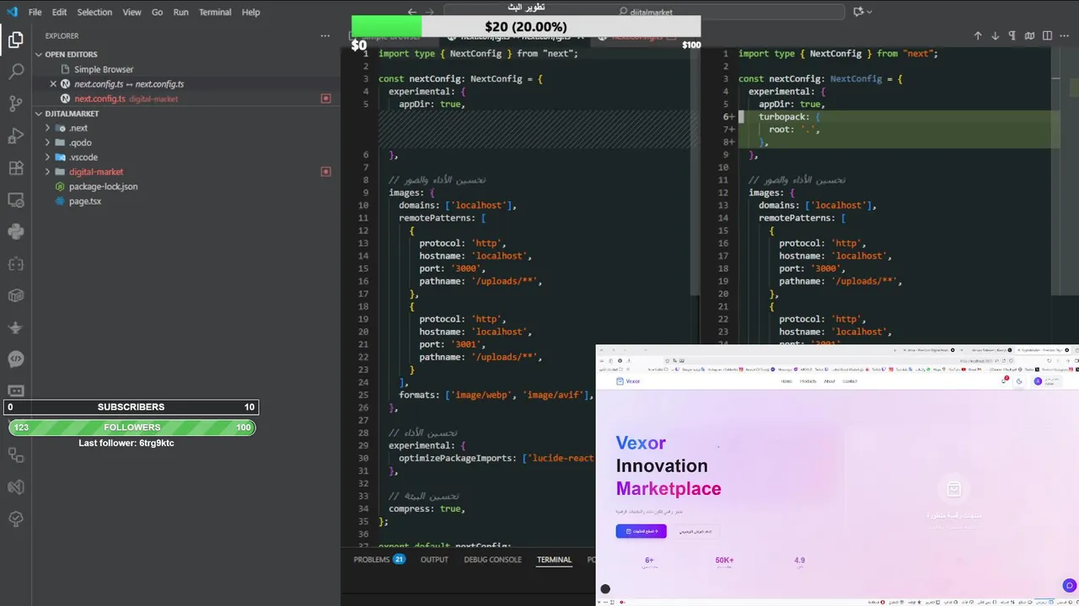Open package-lock.json in the explorer

(x=103, y=187)
